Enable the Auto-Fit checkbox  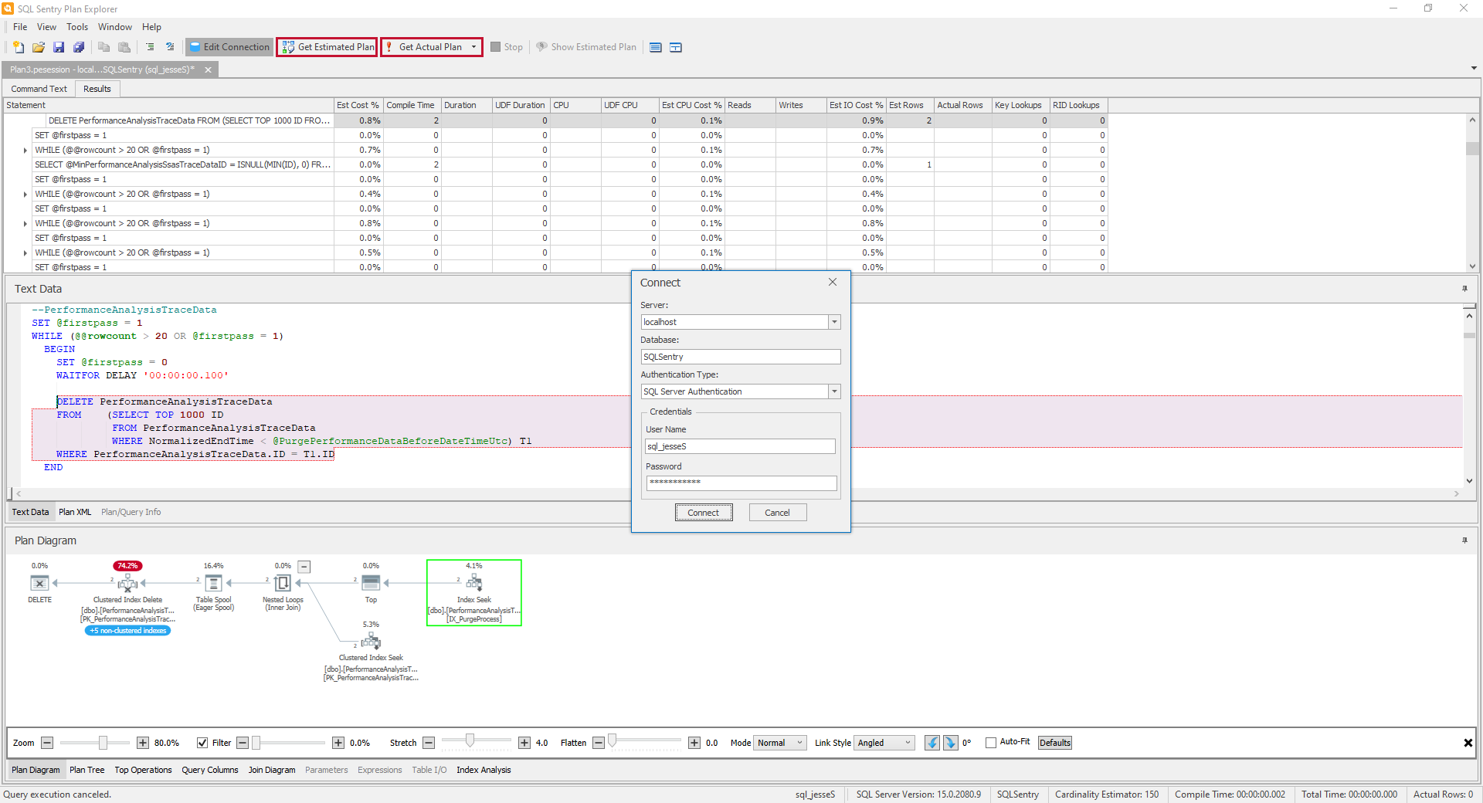tap(989, 743)
